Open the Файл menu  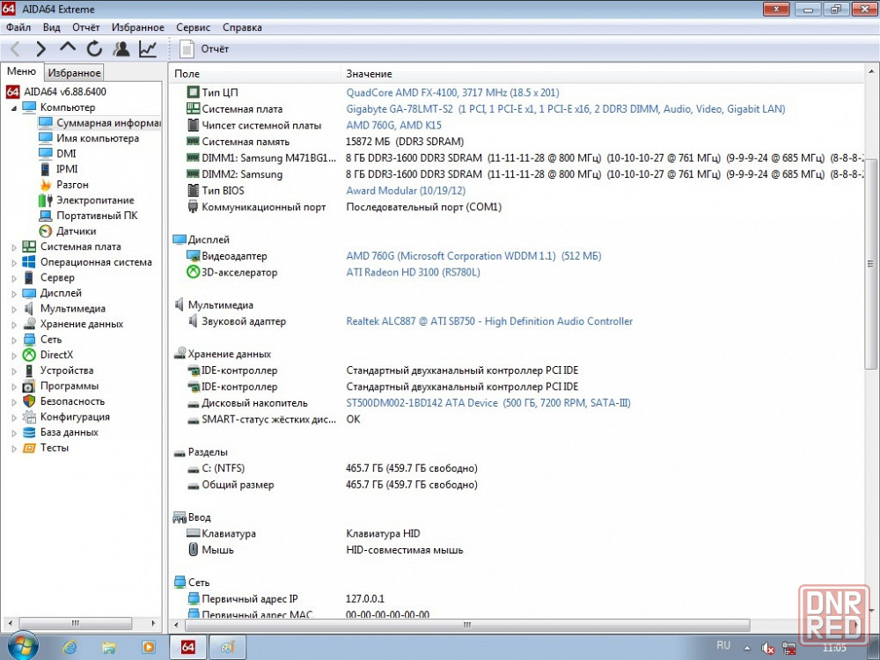pos(18,27)
